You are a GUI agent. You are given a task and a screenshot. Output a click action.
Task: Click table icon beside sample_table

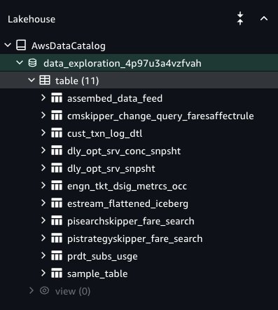point(57,273)
